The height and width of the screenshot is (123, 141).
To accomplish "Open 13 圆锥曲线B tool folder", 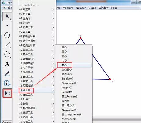I will (x=34, y=63).
